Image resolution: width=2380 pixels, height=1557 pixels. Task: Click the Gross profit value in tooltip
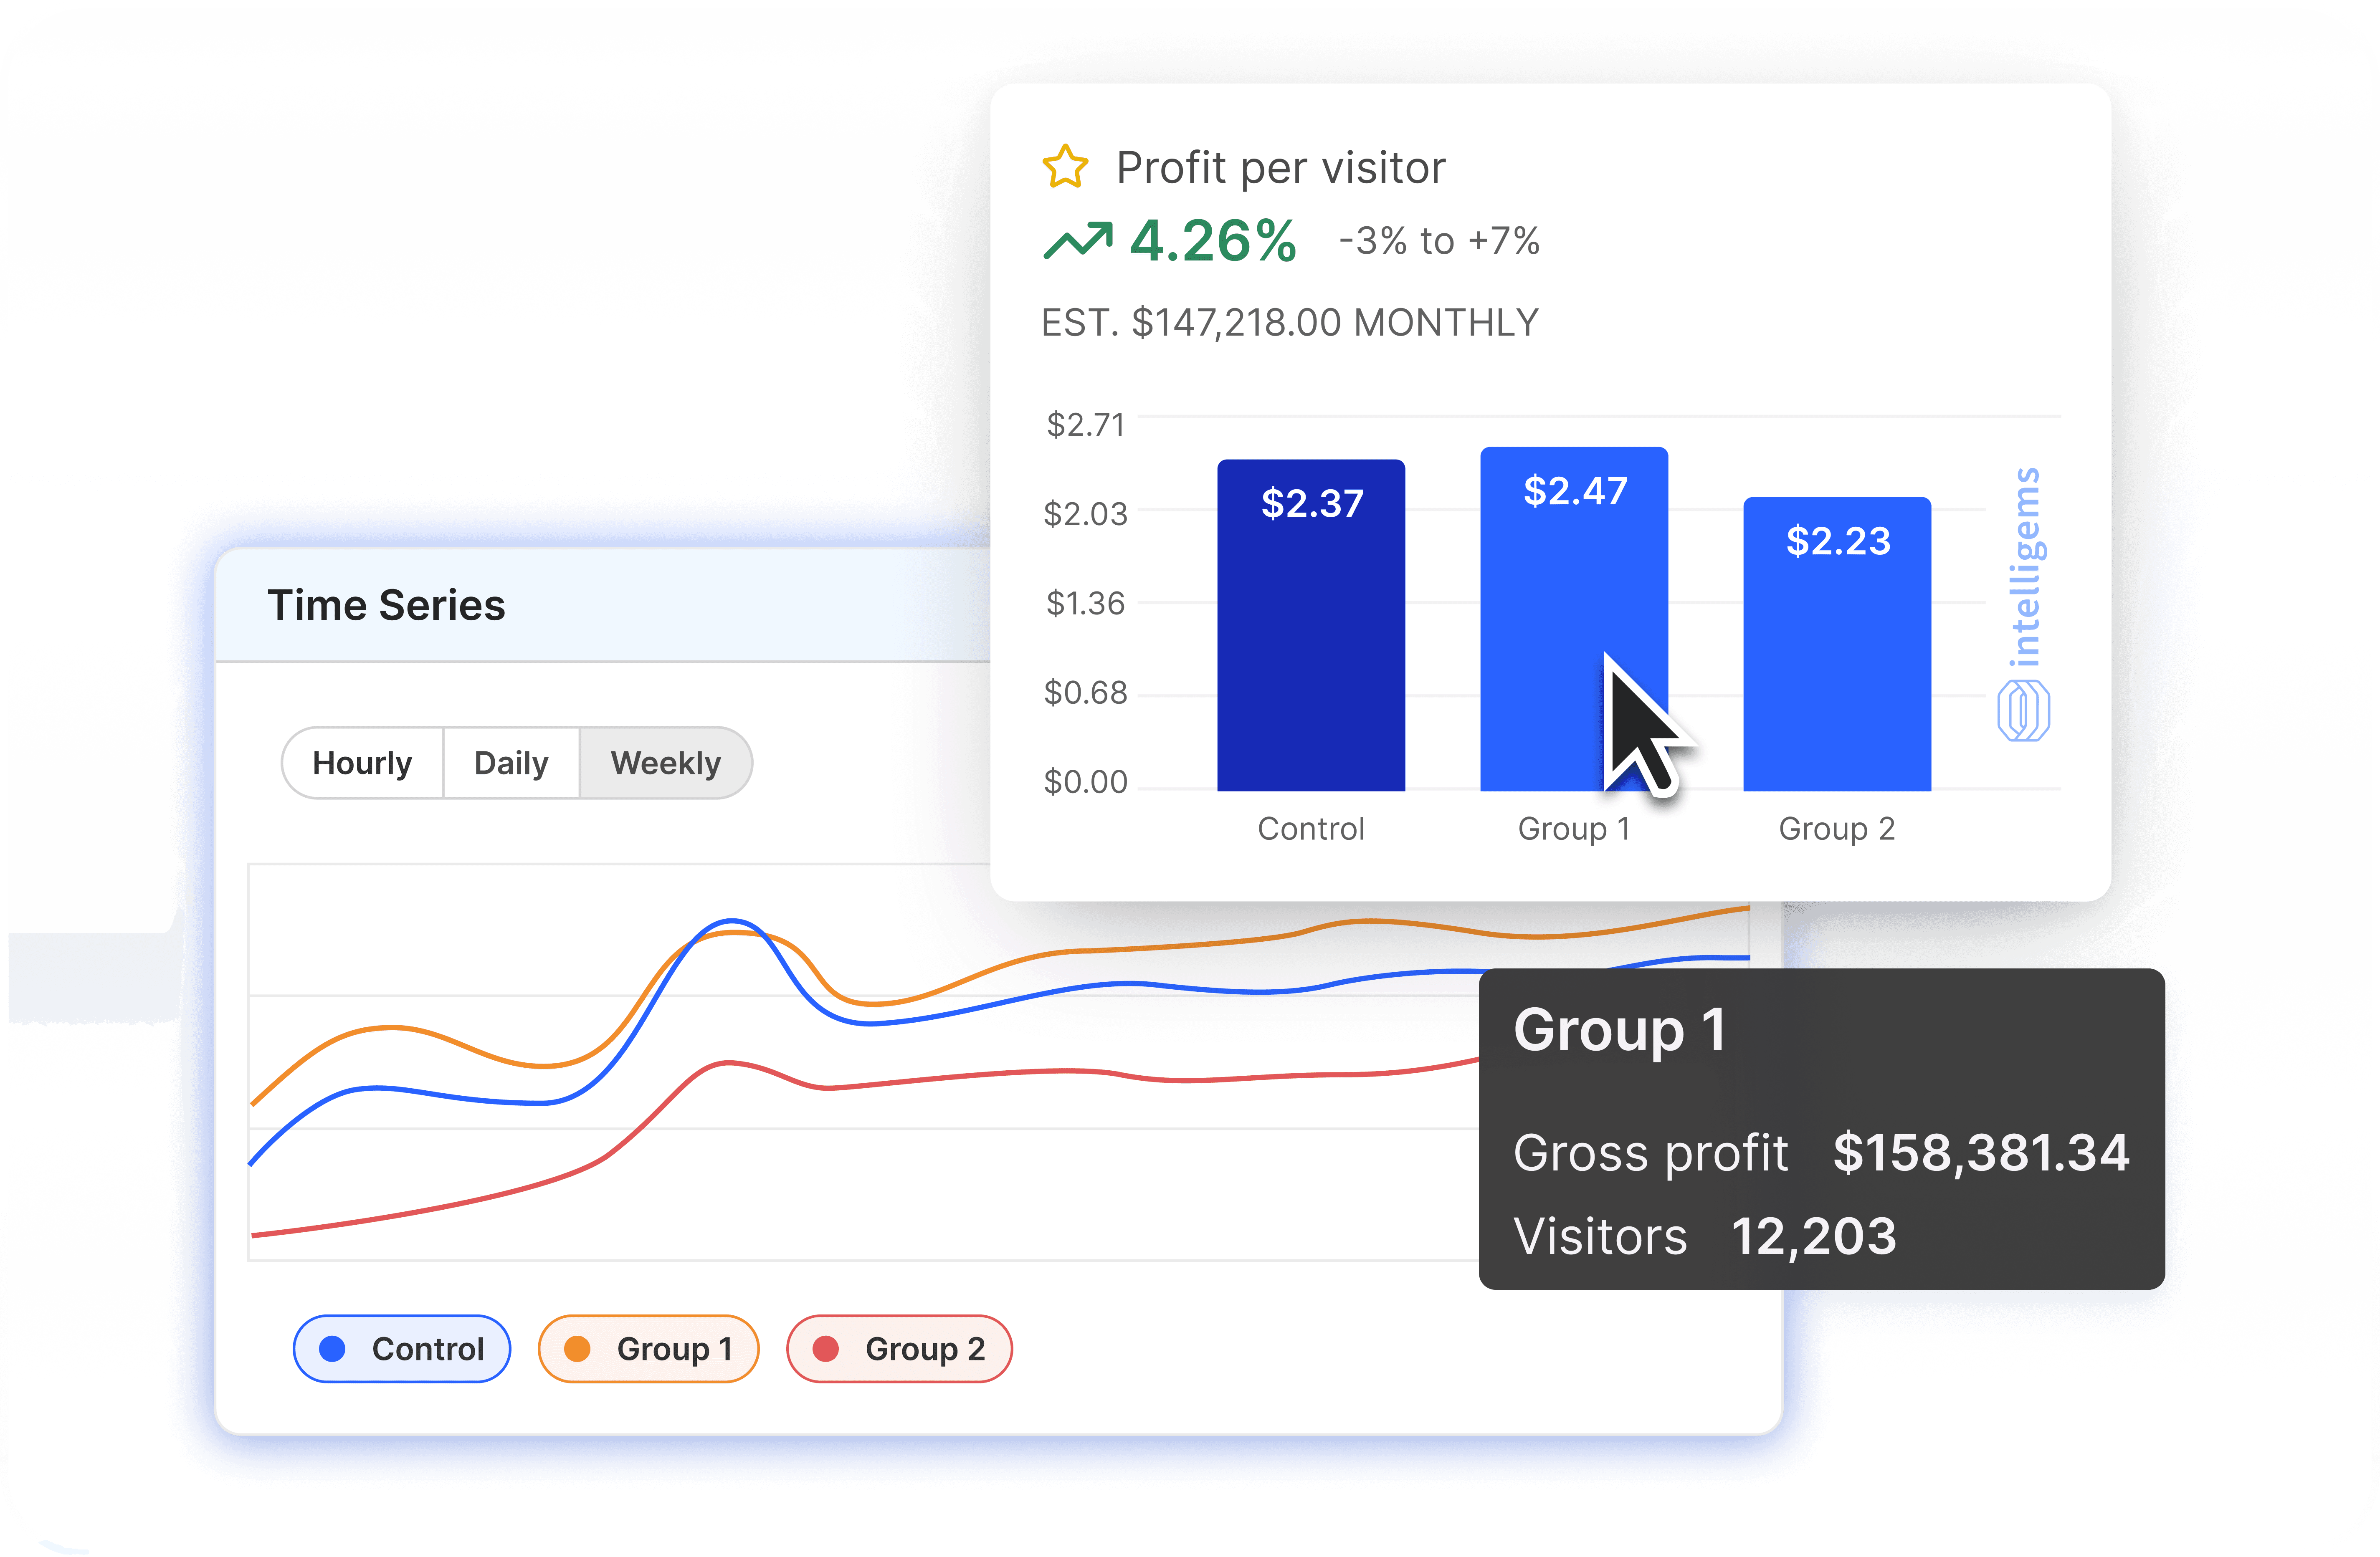[1980, 1152]
